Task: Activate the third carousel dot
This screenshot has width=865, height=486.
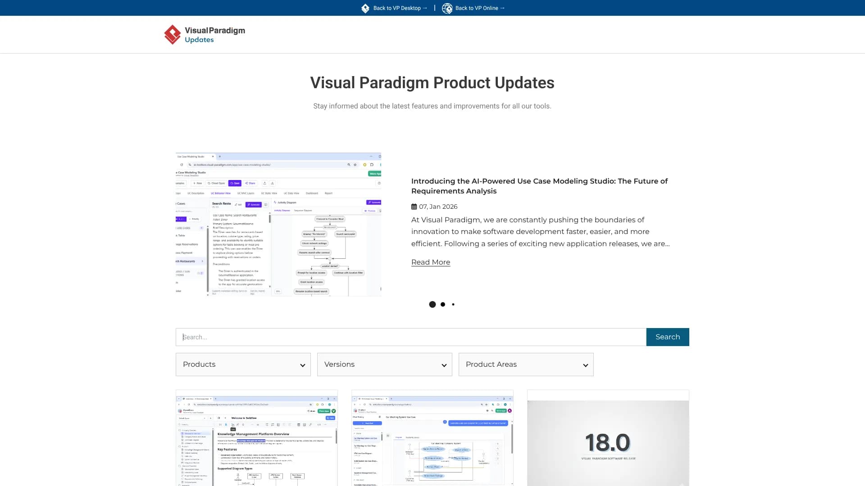Action: coord(453,304)
